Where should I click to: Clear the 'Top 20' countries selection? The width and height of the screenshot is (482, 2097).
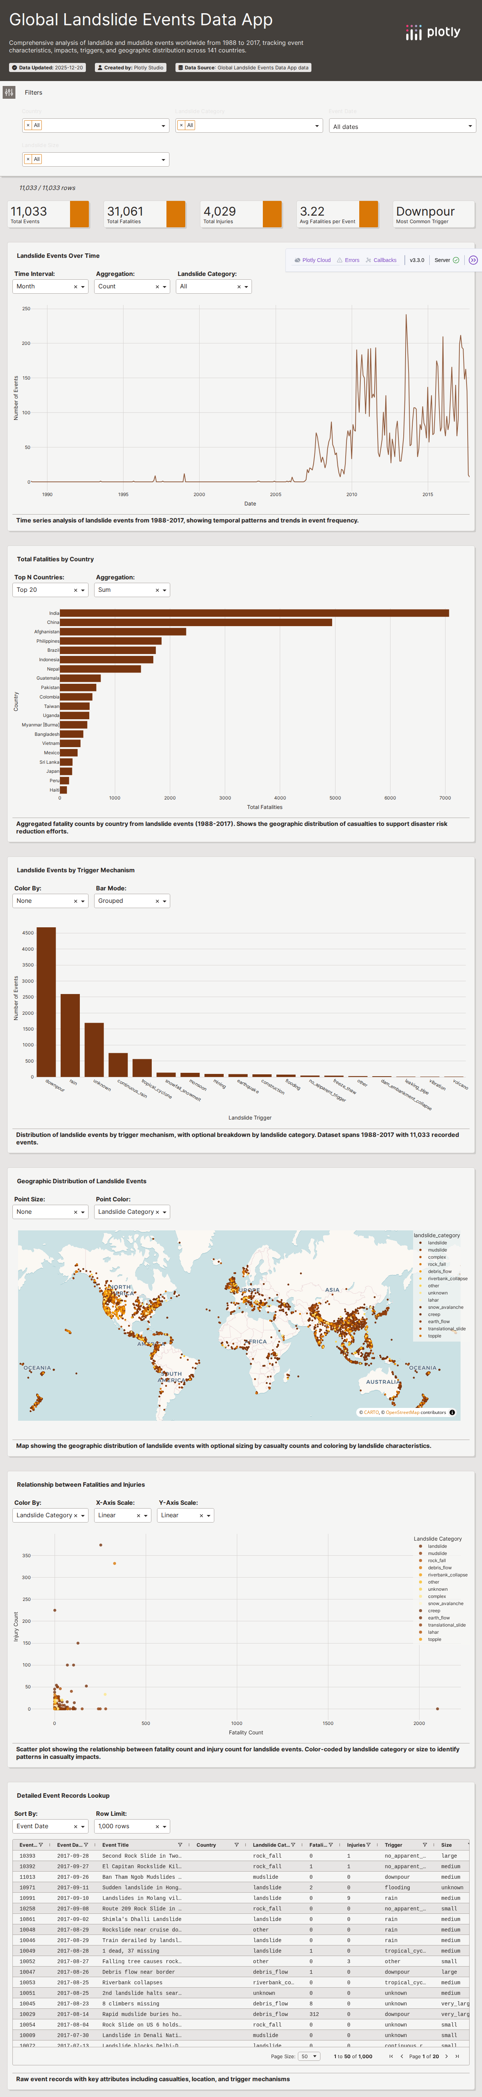[76, 590]
